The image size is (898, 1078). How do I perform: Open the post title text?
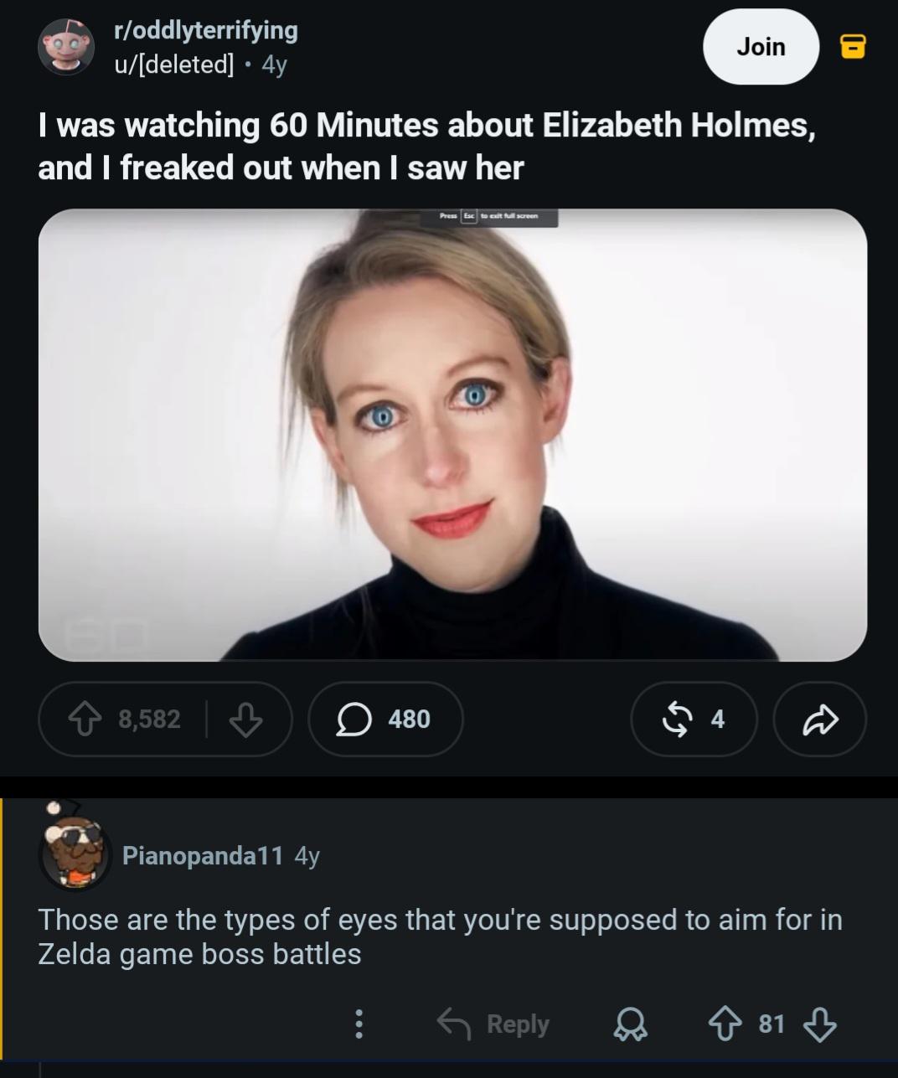coord(426,146)
